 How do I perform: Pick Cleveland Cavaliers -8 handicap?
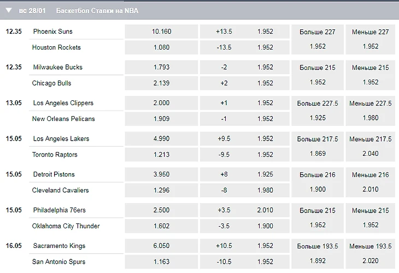point(244,190)
